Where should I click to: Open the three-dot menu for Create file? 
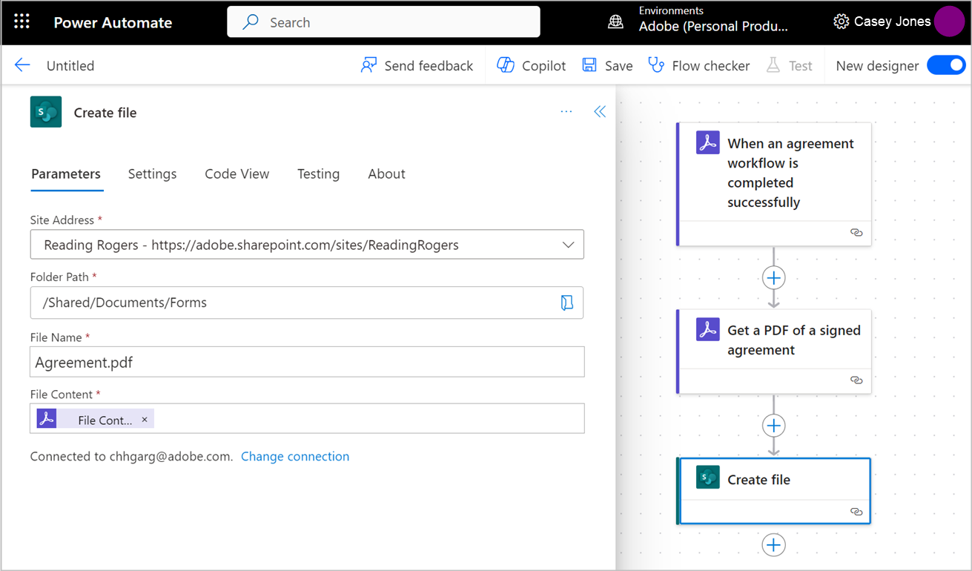click(x=566, y=112)
